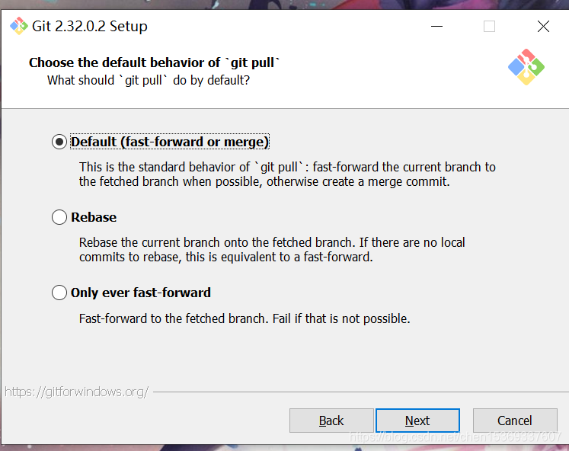Cancel the Git installation
This screenshot has width=569, height=451.
point(514,421)
